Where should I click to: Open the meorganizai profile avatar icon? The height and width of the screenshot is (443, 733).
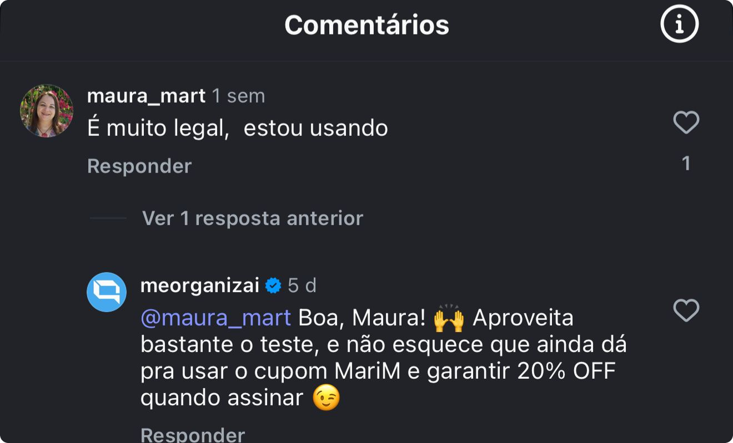click(x=107, y=292)
